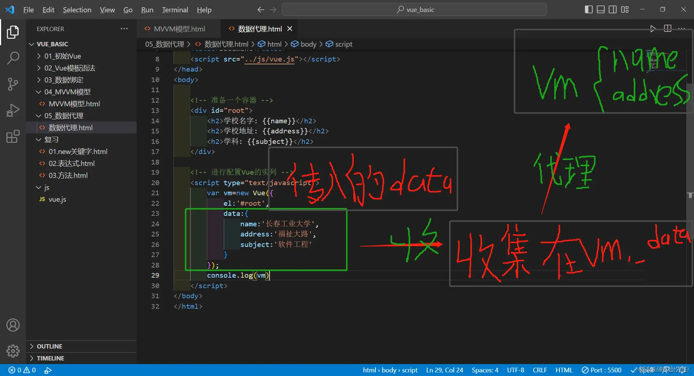Click the debug status bar icon
The image size is (694, 376).
(48, 370)
